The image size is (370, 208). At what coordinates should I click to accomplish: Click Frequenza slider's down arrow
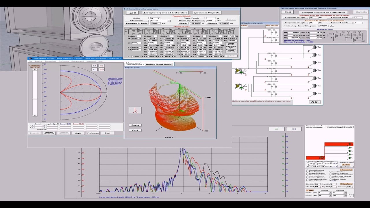pyautogui.click(x=35, y=116)
